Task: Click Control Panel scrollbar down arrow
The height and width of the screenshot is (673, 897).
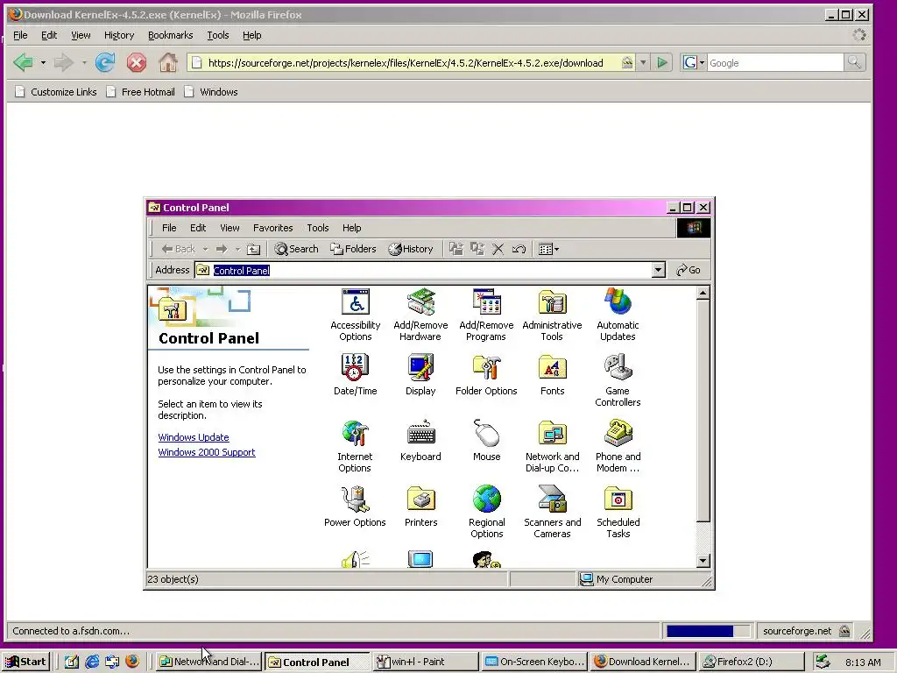Action: coord(703,561)
